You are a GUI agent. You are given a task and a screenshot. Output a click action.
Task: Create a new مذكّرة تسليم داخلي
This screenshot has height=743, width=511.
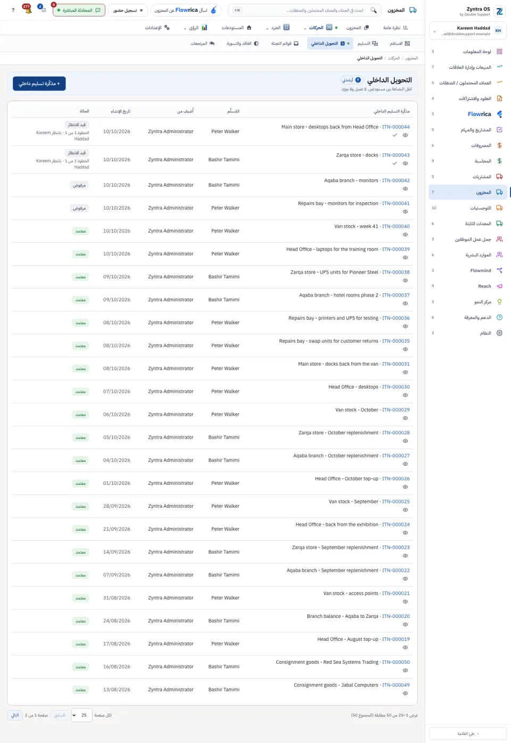point(39,84)
